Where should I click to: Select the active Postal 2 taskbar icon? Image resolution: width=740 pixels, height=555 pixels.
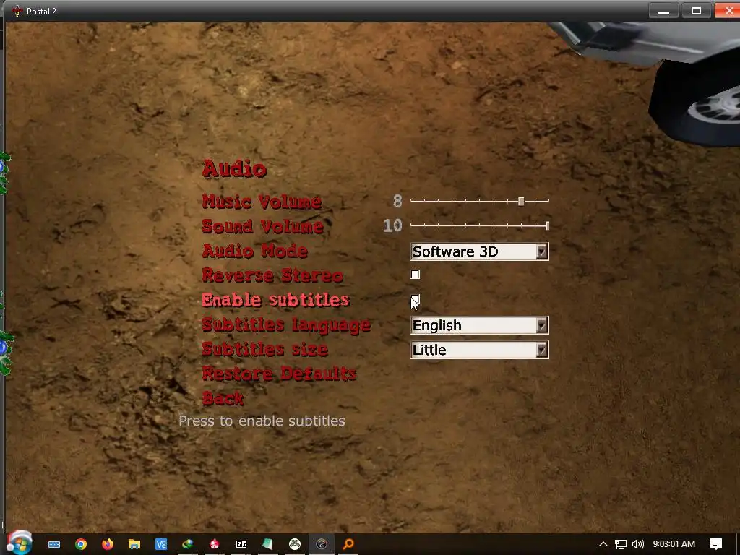click(x=322, y=544)
